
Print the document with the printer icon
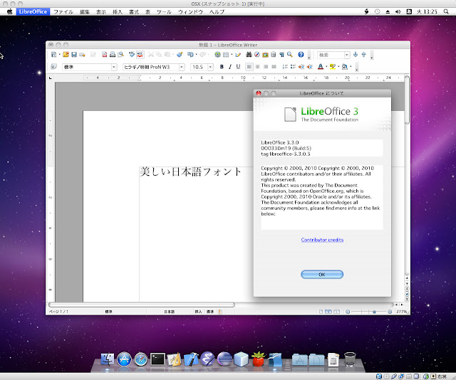tap(113, 54)
